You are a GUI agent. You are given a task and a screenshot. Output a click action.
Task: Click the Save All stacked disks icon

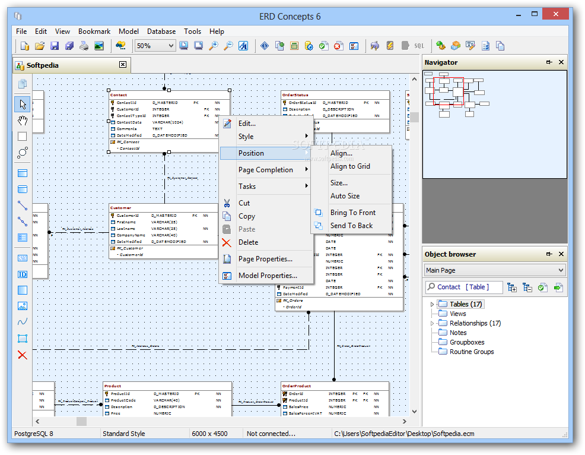pos(69,46)
